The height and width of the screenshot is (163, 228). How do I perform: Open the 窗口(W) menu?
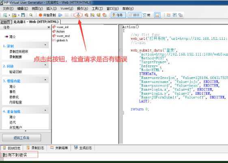[x=112, y=9]
